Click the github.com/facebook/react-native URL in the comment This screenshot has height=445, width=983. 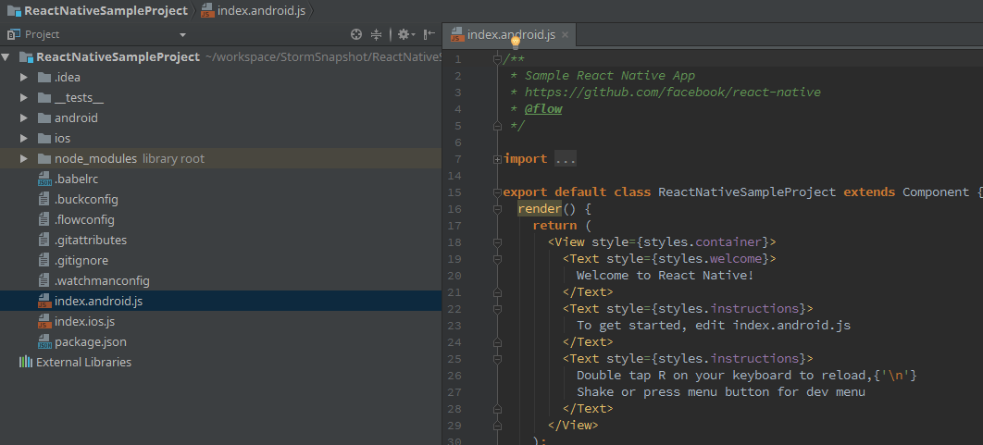pos(673,93)
